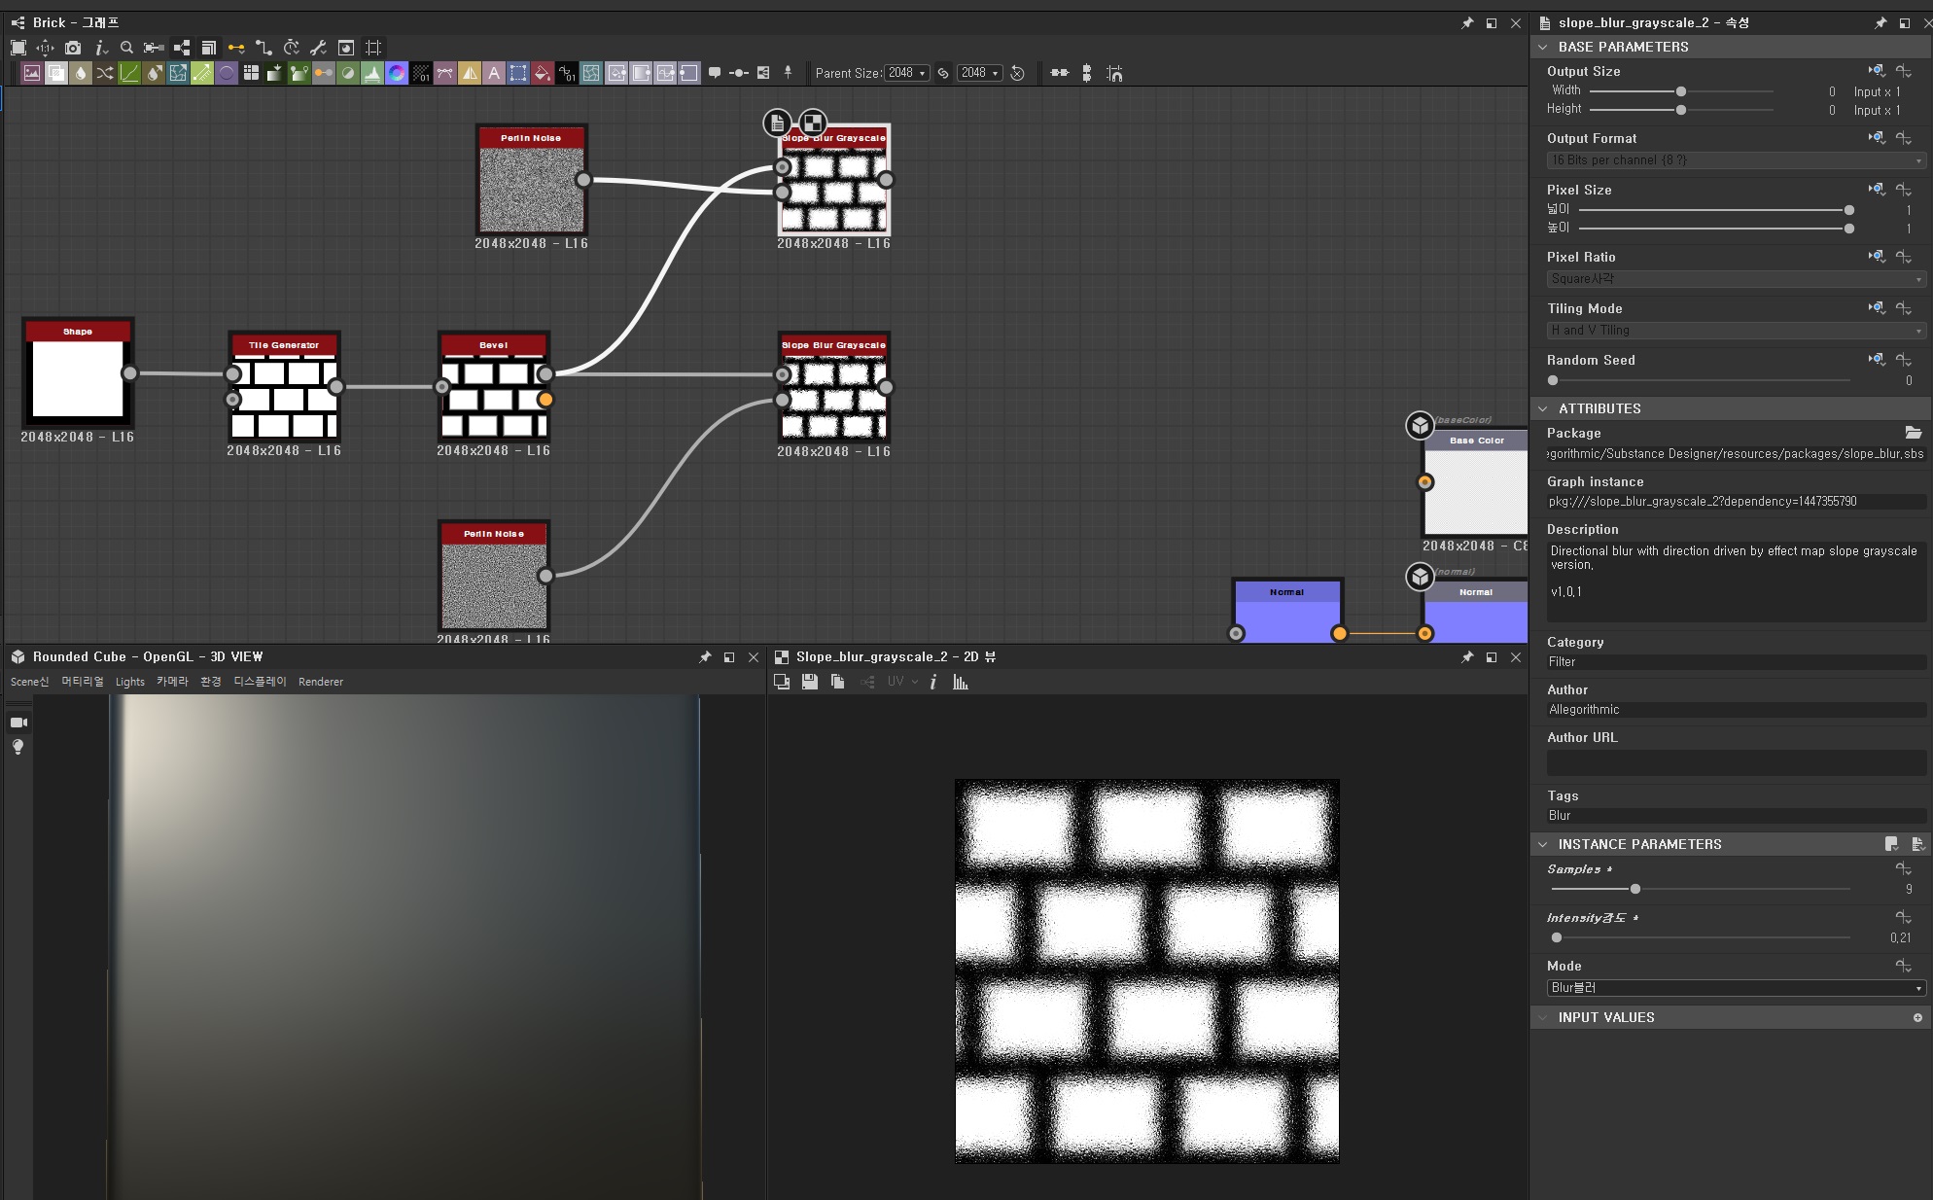
Task: Browse Package folder button in Attributes
Action: coord(1913,433)
